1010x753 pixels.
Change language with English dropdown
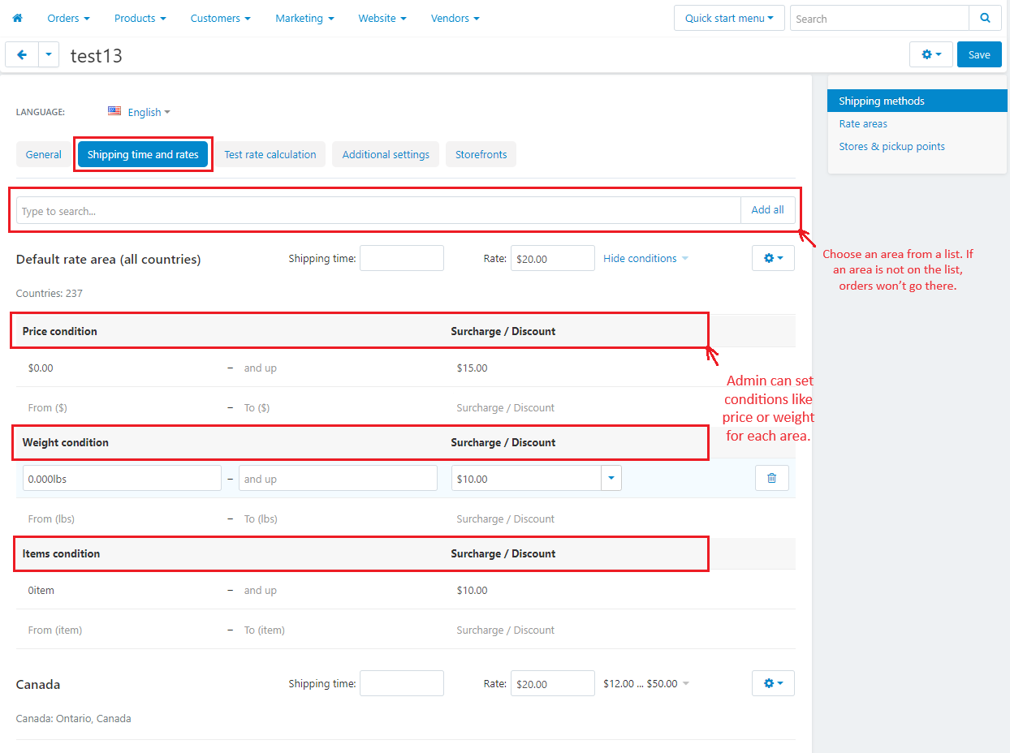(x=149, y=112)
